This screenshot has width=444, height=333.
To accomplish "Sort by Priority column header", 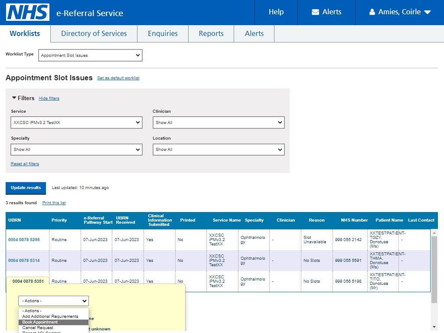I will pyautogui.click(x=59, y=220).
